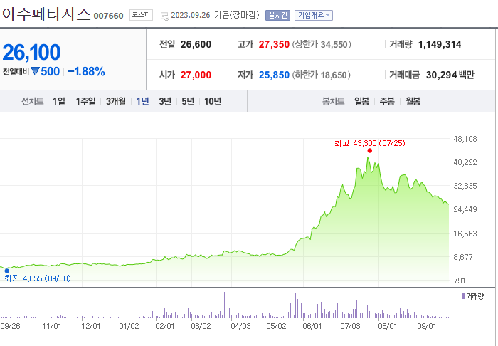498x346 pixels.
Task: Click the 하한가 18,650 text
Action: pyautogui.click(x=322, y=75)
